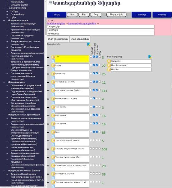Screen dimensions: 172x188
Task: Tick the third checkbox in Тип памяти row
Action: coord(97,107)
